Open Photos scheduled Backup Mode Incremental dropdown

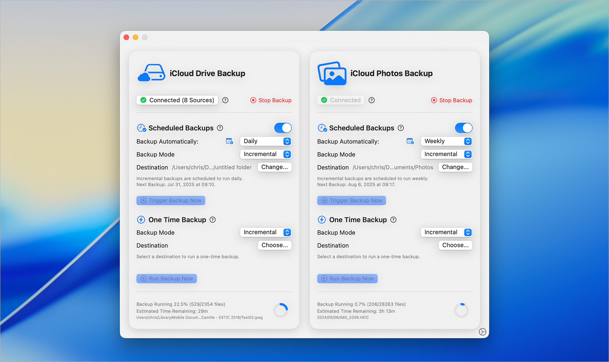click(x=447, y=154)
